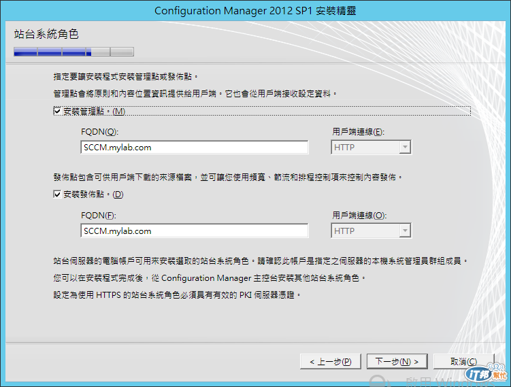The image size is (511, 387).
Task: Click the Configuration Manager 2012 SP1 title bar
Action: point(256,11)
